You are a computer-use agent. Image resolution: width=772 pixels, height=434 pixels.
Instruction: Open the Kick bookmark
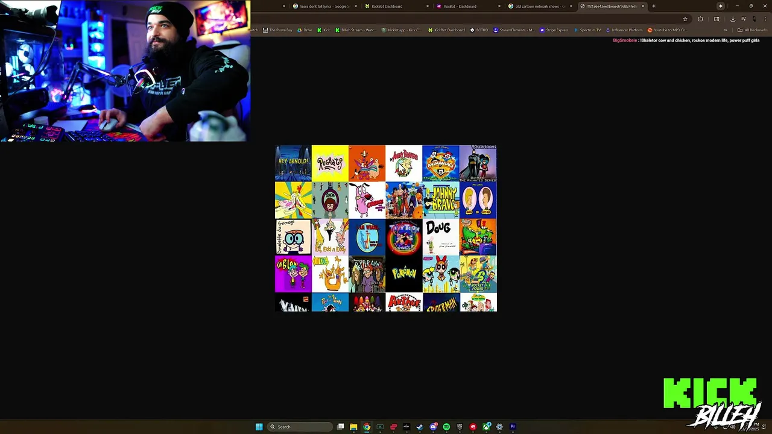point(324,30)
